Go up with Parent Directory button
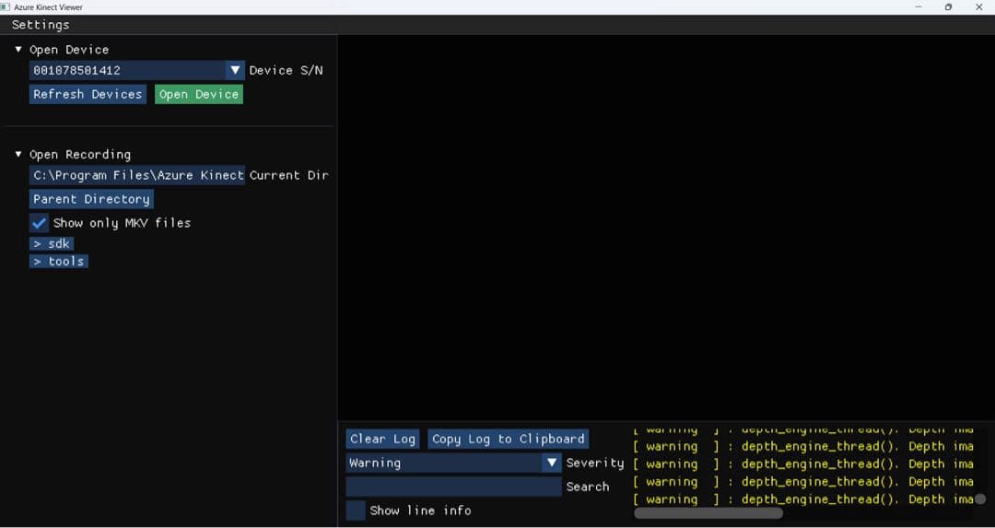The image size is (995, 528). point(91,199)
